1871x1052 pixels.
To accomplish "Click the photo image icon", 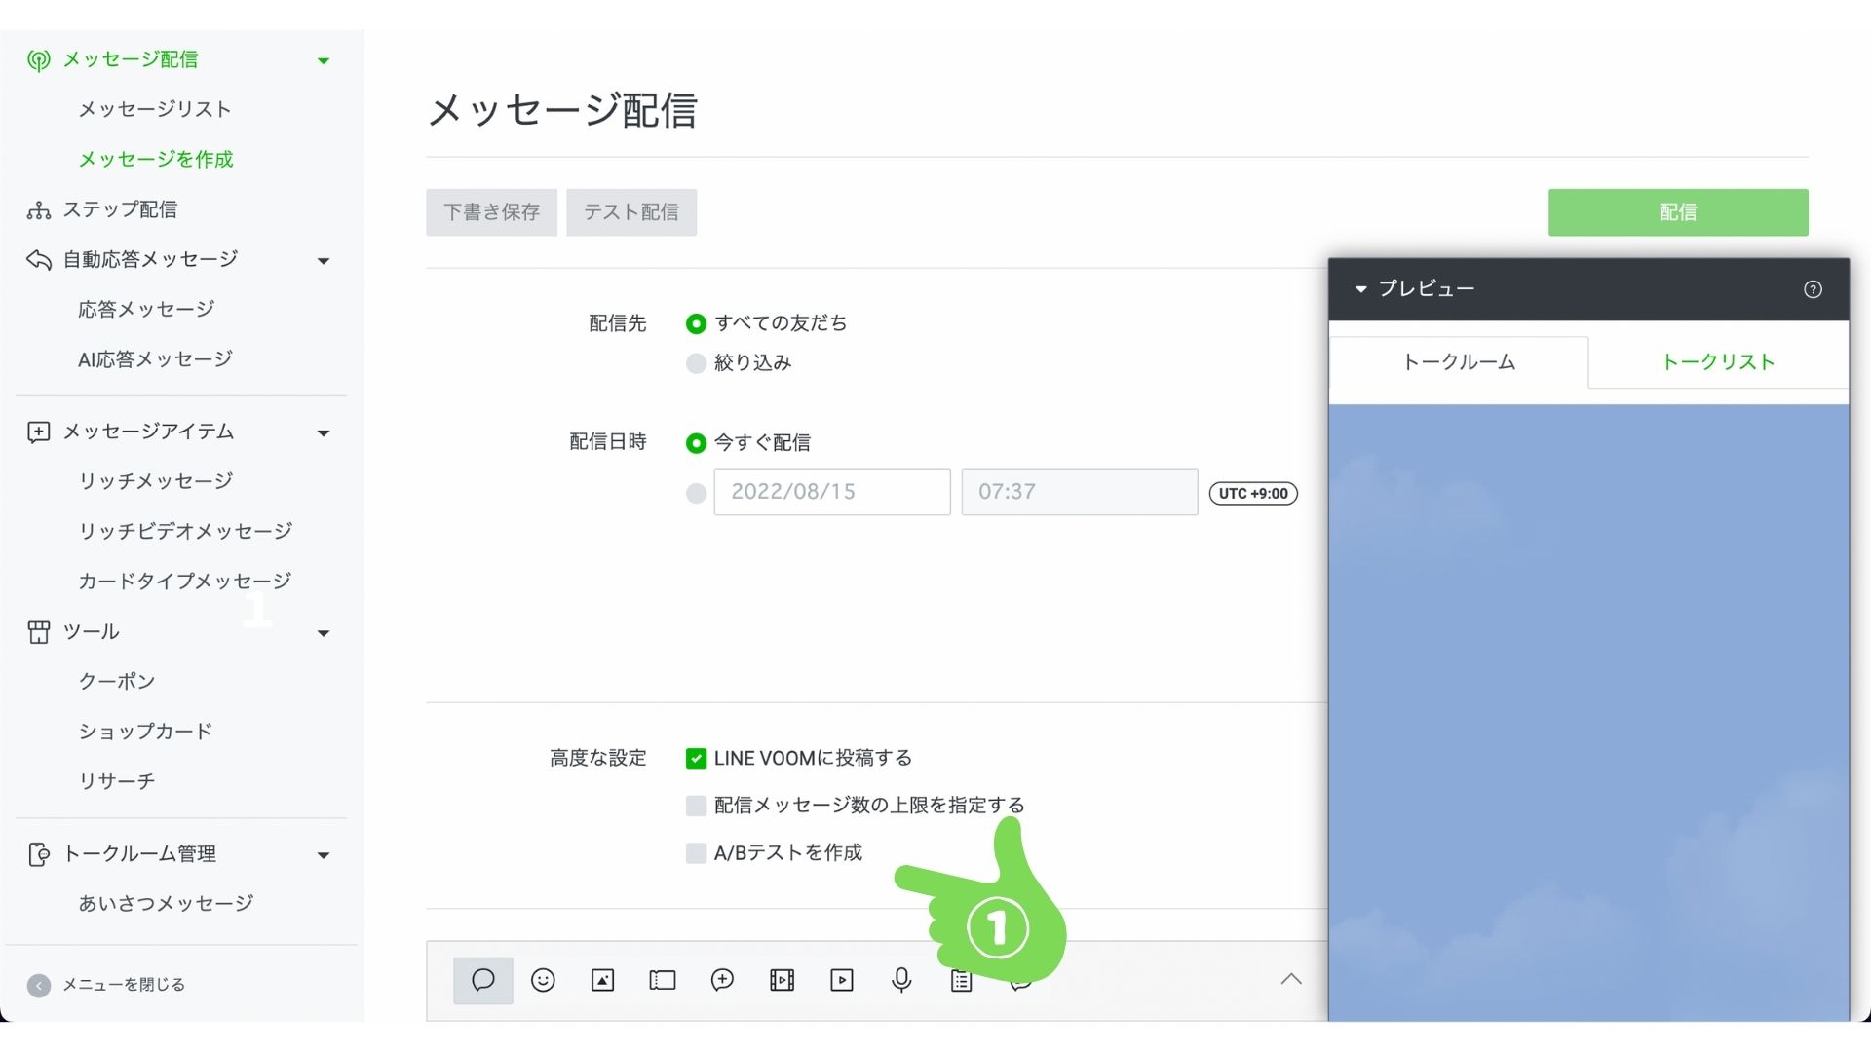I will click(602, 980).
